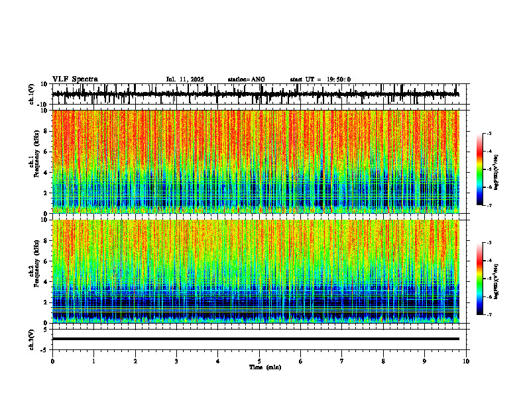Click the time axis tick label "10"
Image resolution: width=525 pixels, height=405 pixels.
pos(466,361)
